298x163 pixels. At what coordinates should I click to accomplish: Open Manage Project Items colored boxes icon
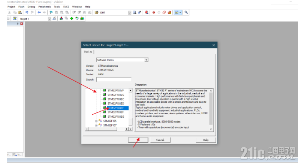pos(61,18)
